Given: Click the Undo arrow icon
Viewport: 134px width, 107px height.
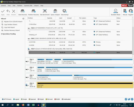Looking at the screenshot, I should tap(8, 11).
